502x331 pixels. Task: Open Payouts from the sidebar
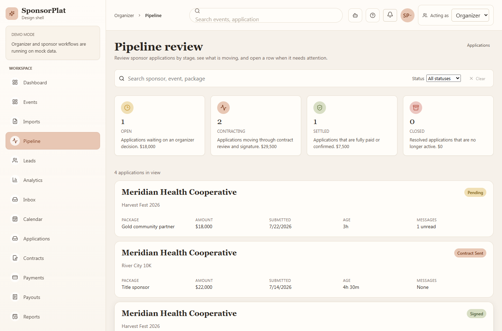pyautogui.click(x=53, y=297)
